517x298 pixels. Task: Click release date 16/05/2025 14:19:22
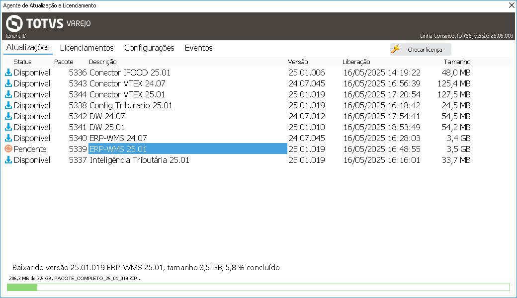382,73
